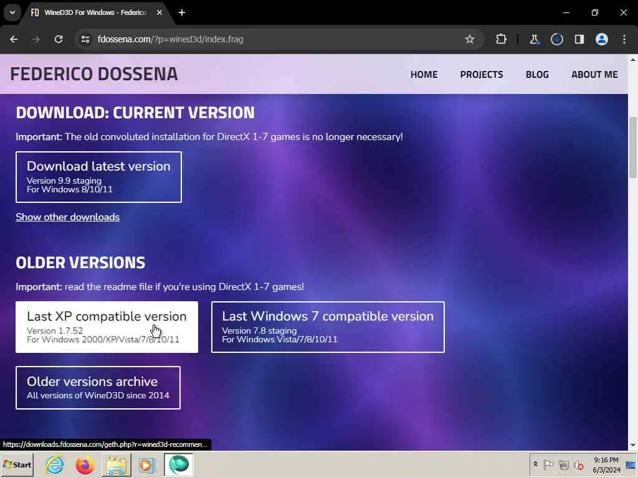638x478 pixels.
Task: Navigate to HOME menu item
Action: 424,75
